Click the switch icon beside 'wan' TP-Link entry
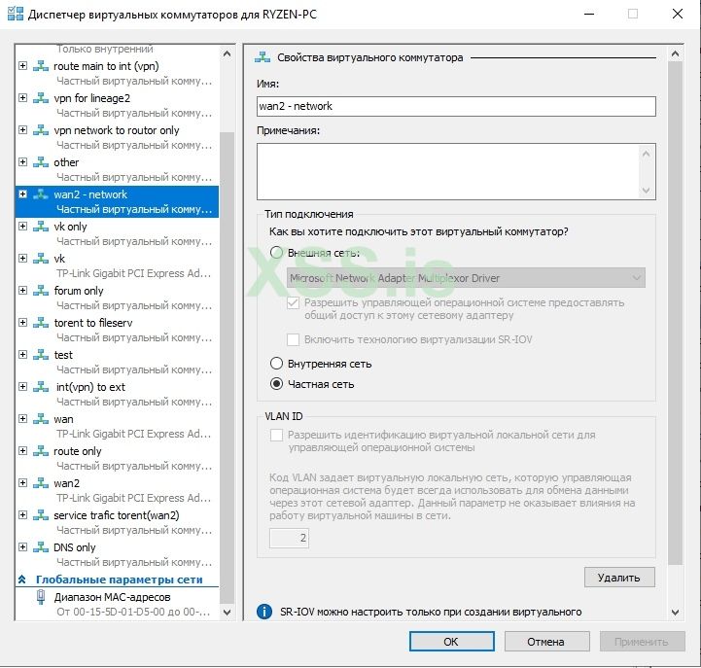This screenshot has width=701, height=668. coord(41,419)
